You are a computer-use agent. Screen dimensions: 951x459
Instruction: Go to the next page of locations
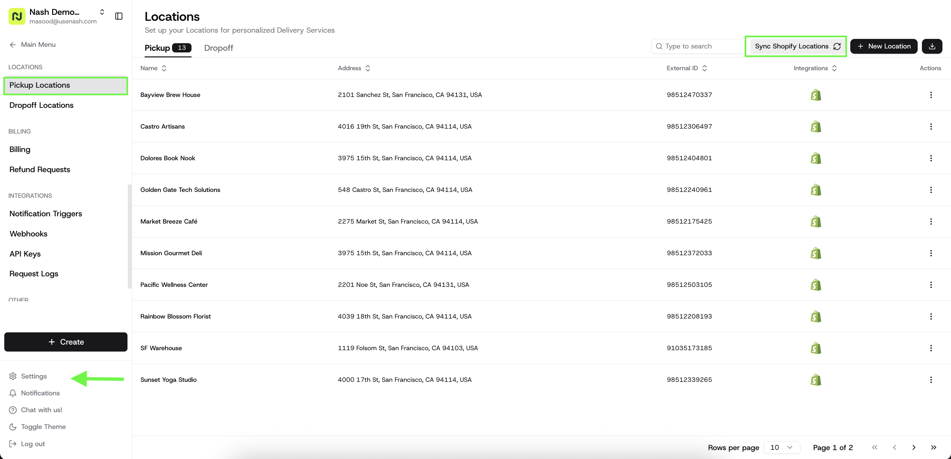click(x=914, y=447)
